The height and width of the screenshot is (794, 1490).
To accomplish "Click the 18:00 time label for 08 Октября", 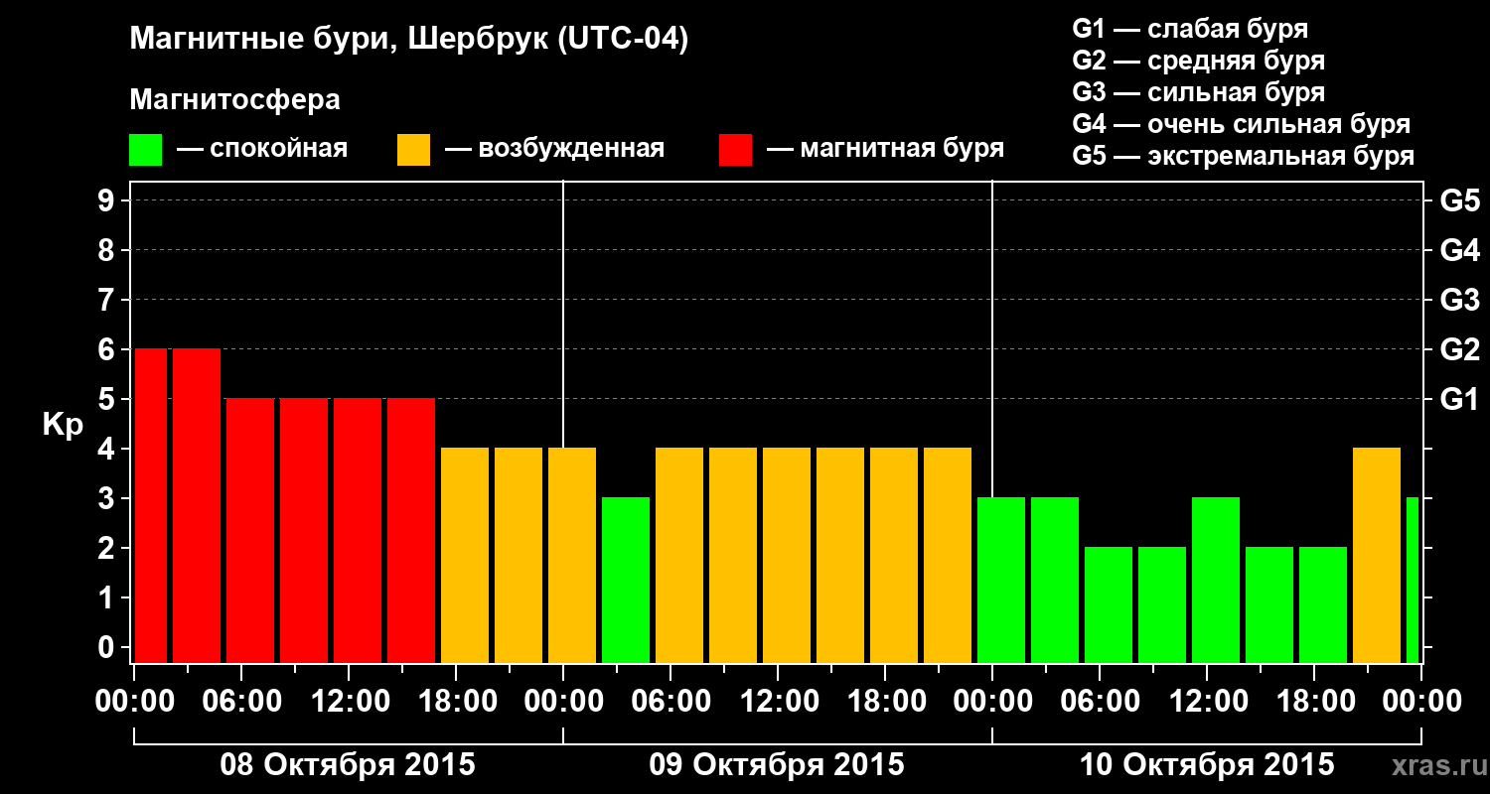I will tap(456, 702).
